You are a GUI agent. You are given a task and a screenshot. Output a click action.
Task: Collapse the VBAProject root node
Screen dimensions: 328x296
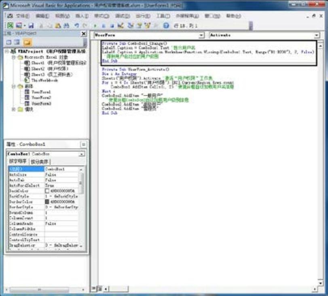point(7,51)
